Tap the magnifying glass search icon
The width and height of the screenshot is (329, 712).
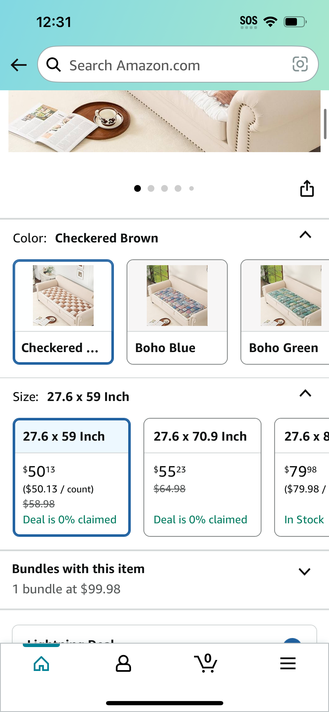(x=53, y=65)
